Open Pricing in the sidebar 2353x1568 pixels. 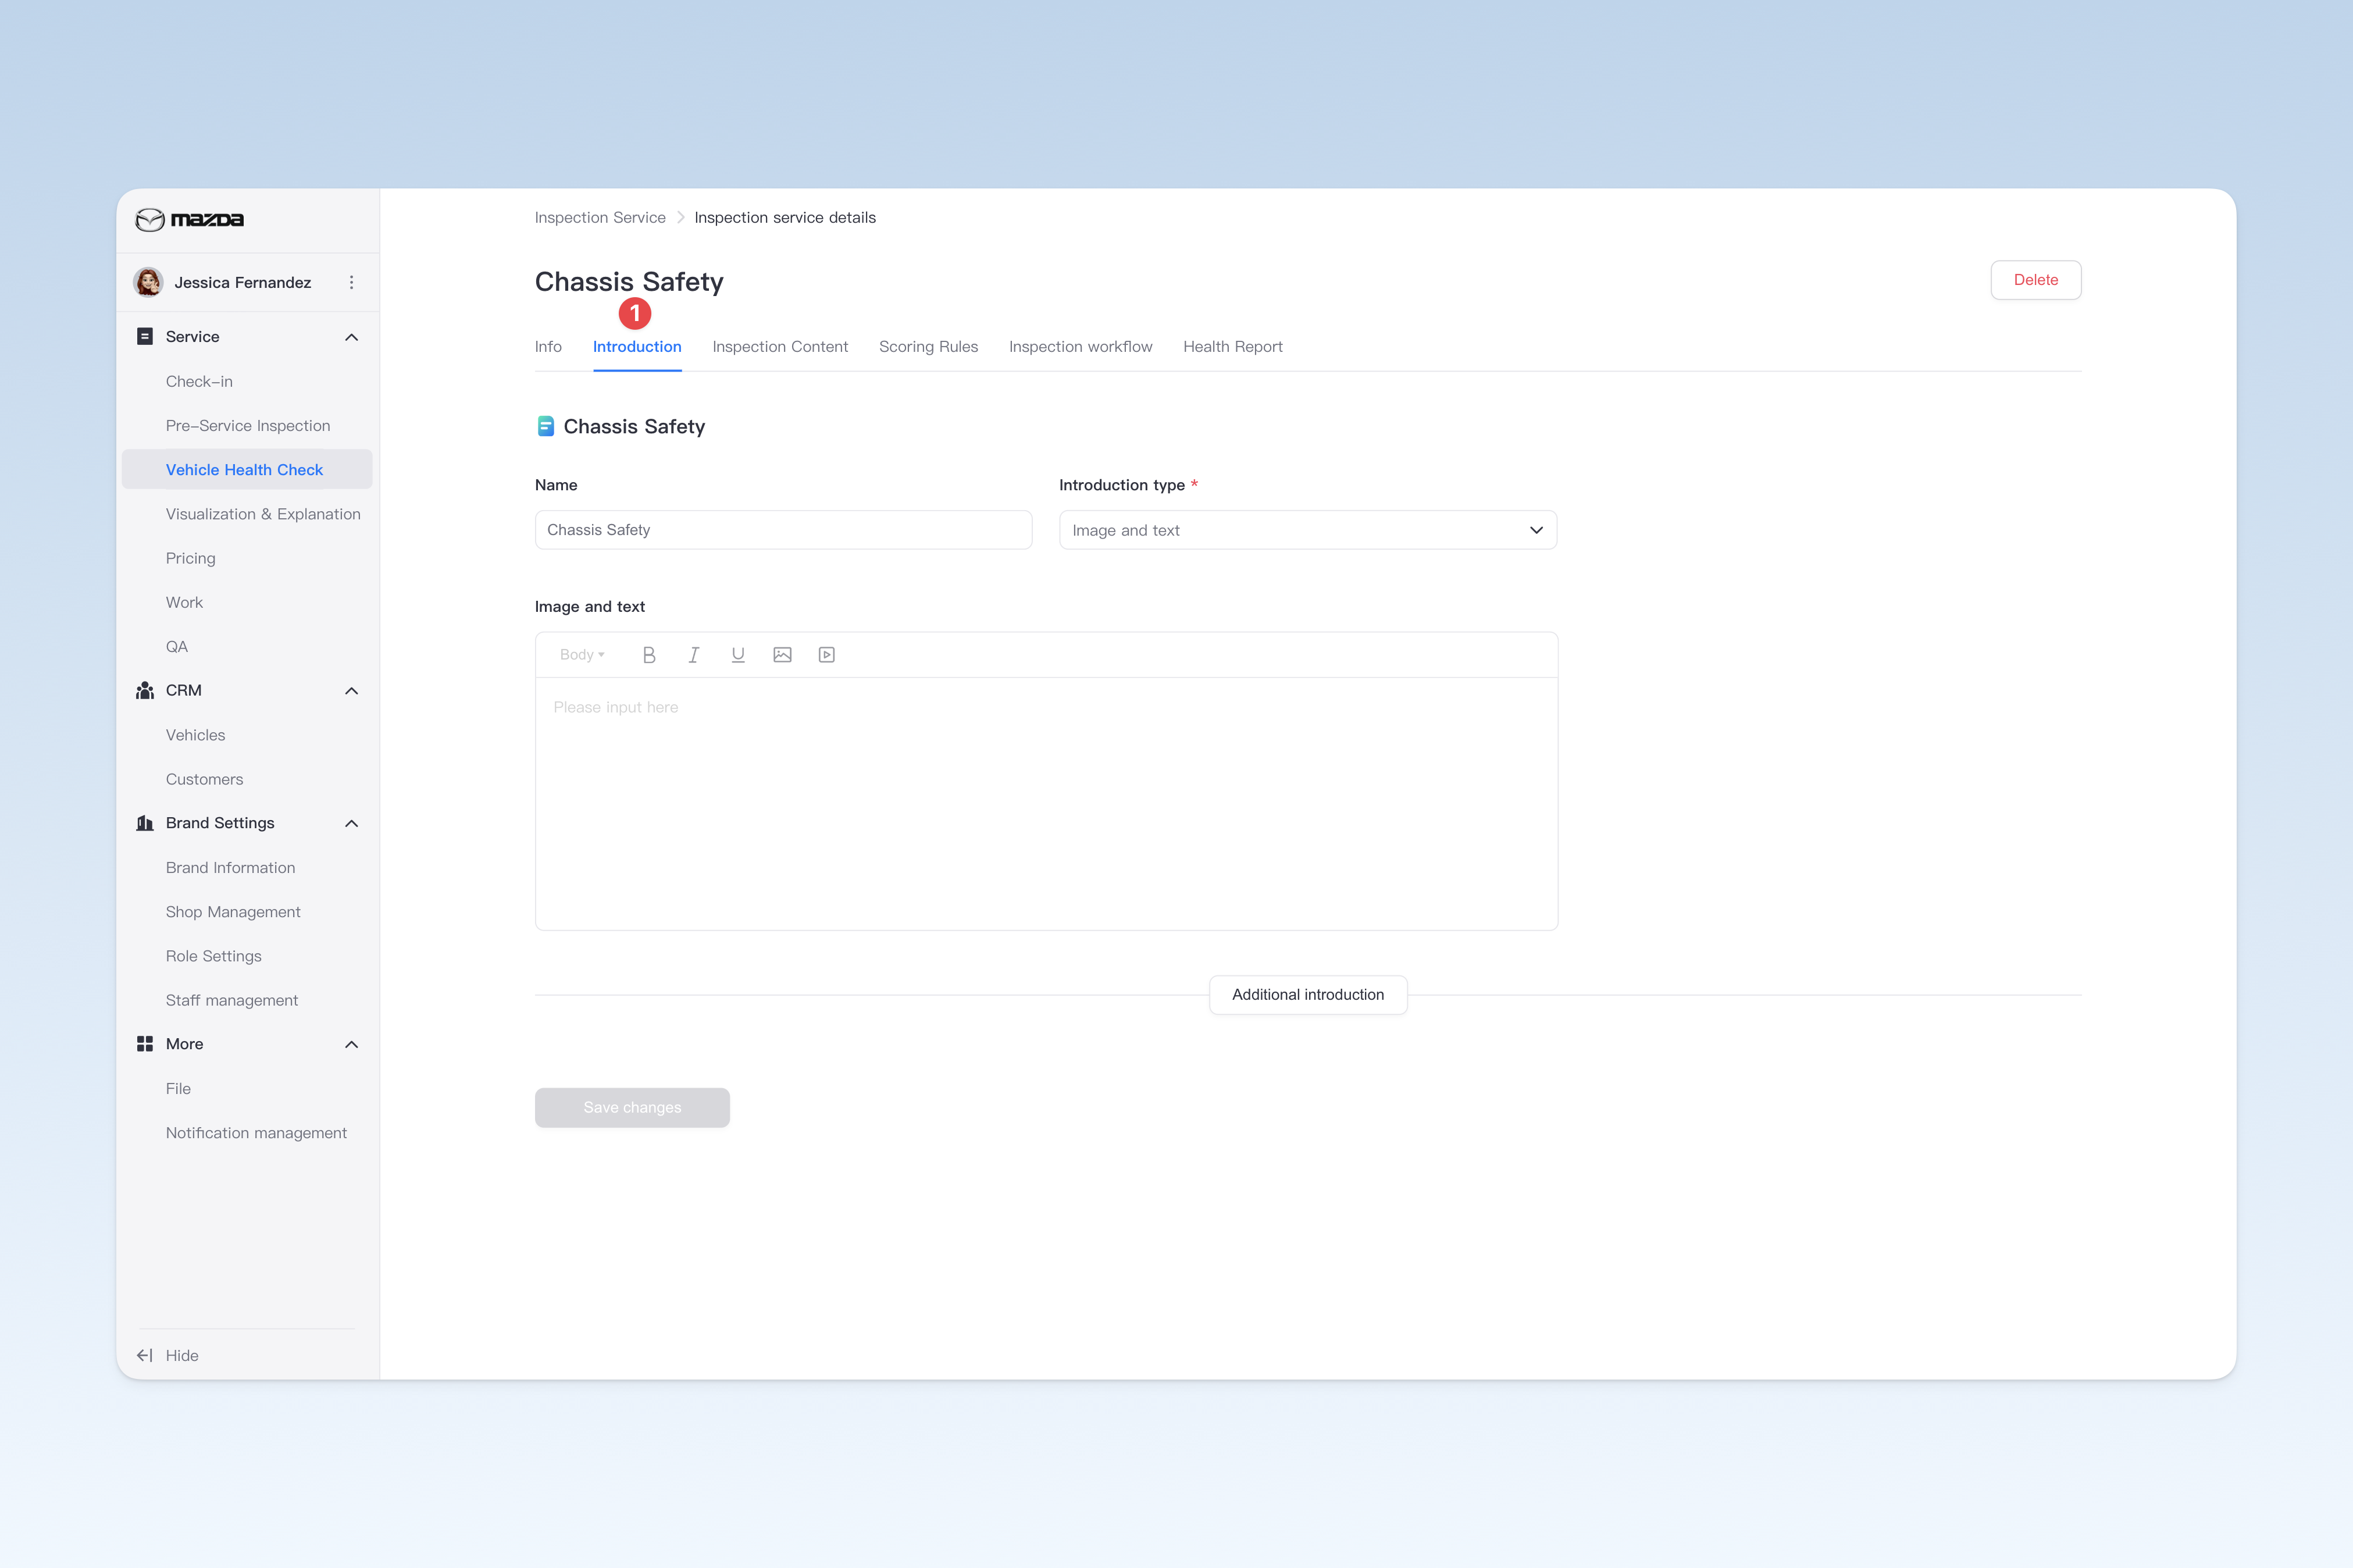191,558
